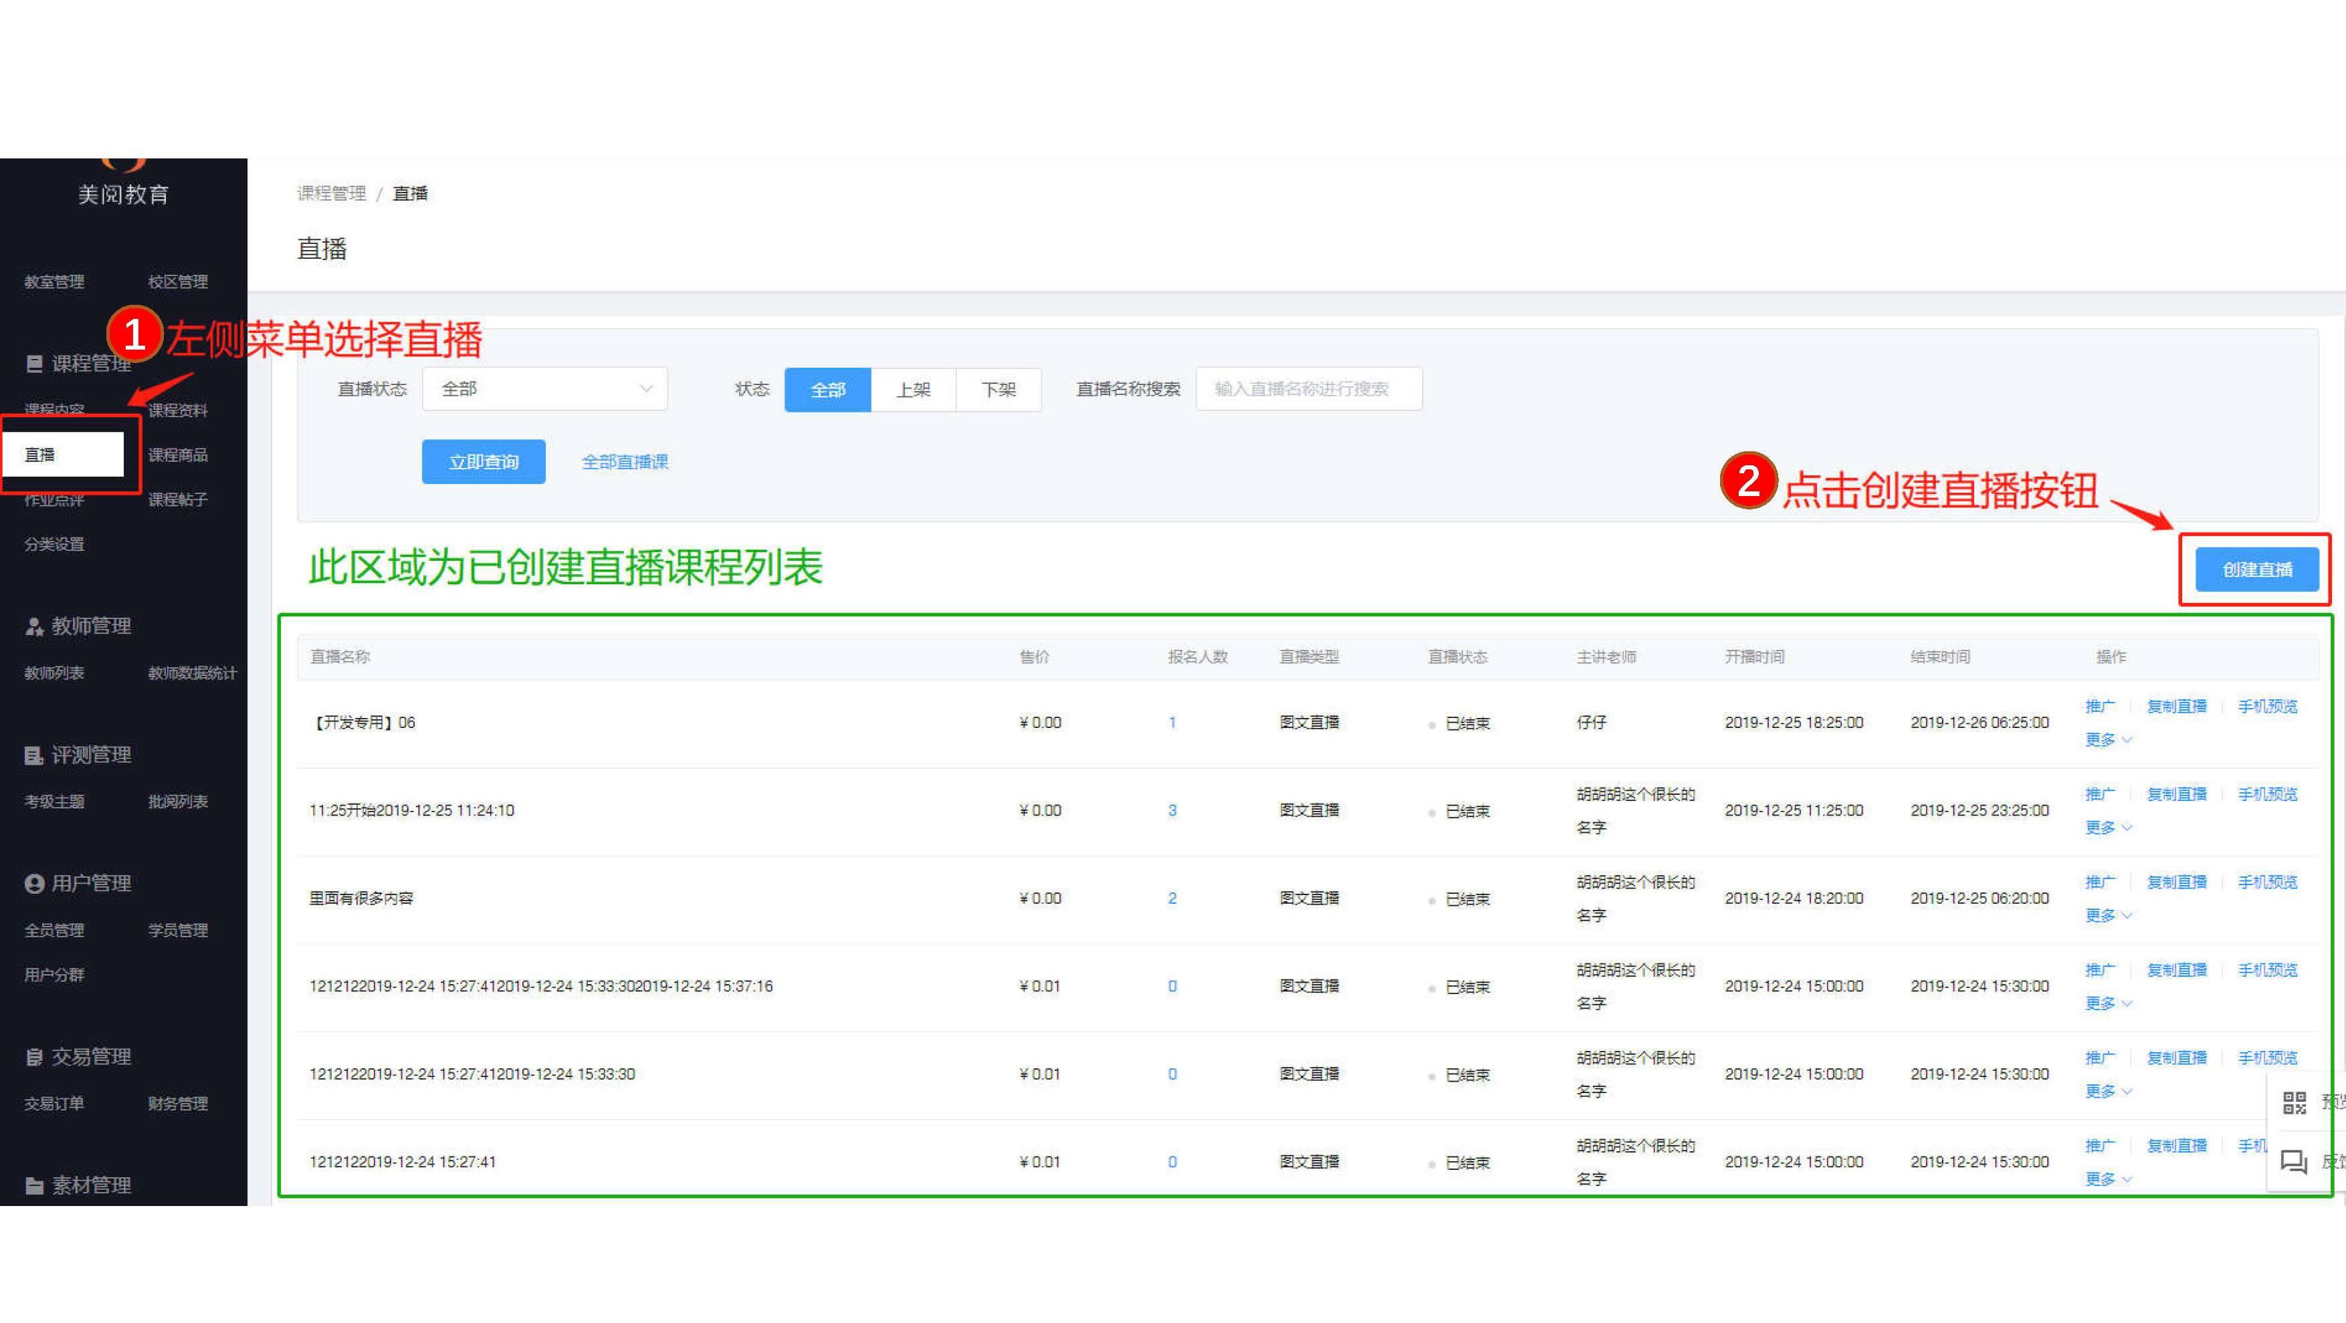Open 课程资料 in the sidebar
Image resolution: width=2346 pixels, height=1323 pixels.
point(178,410)
